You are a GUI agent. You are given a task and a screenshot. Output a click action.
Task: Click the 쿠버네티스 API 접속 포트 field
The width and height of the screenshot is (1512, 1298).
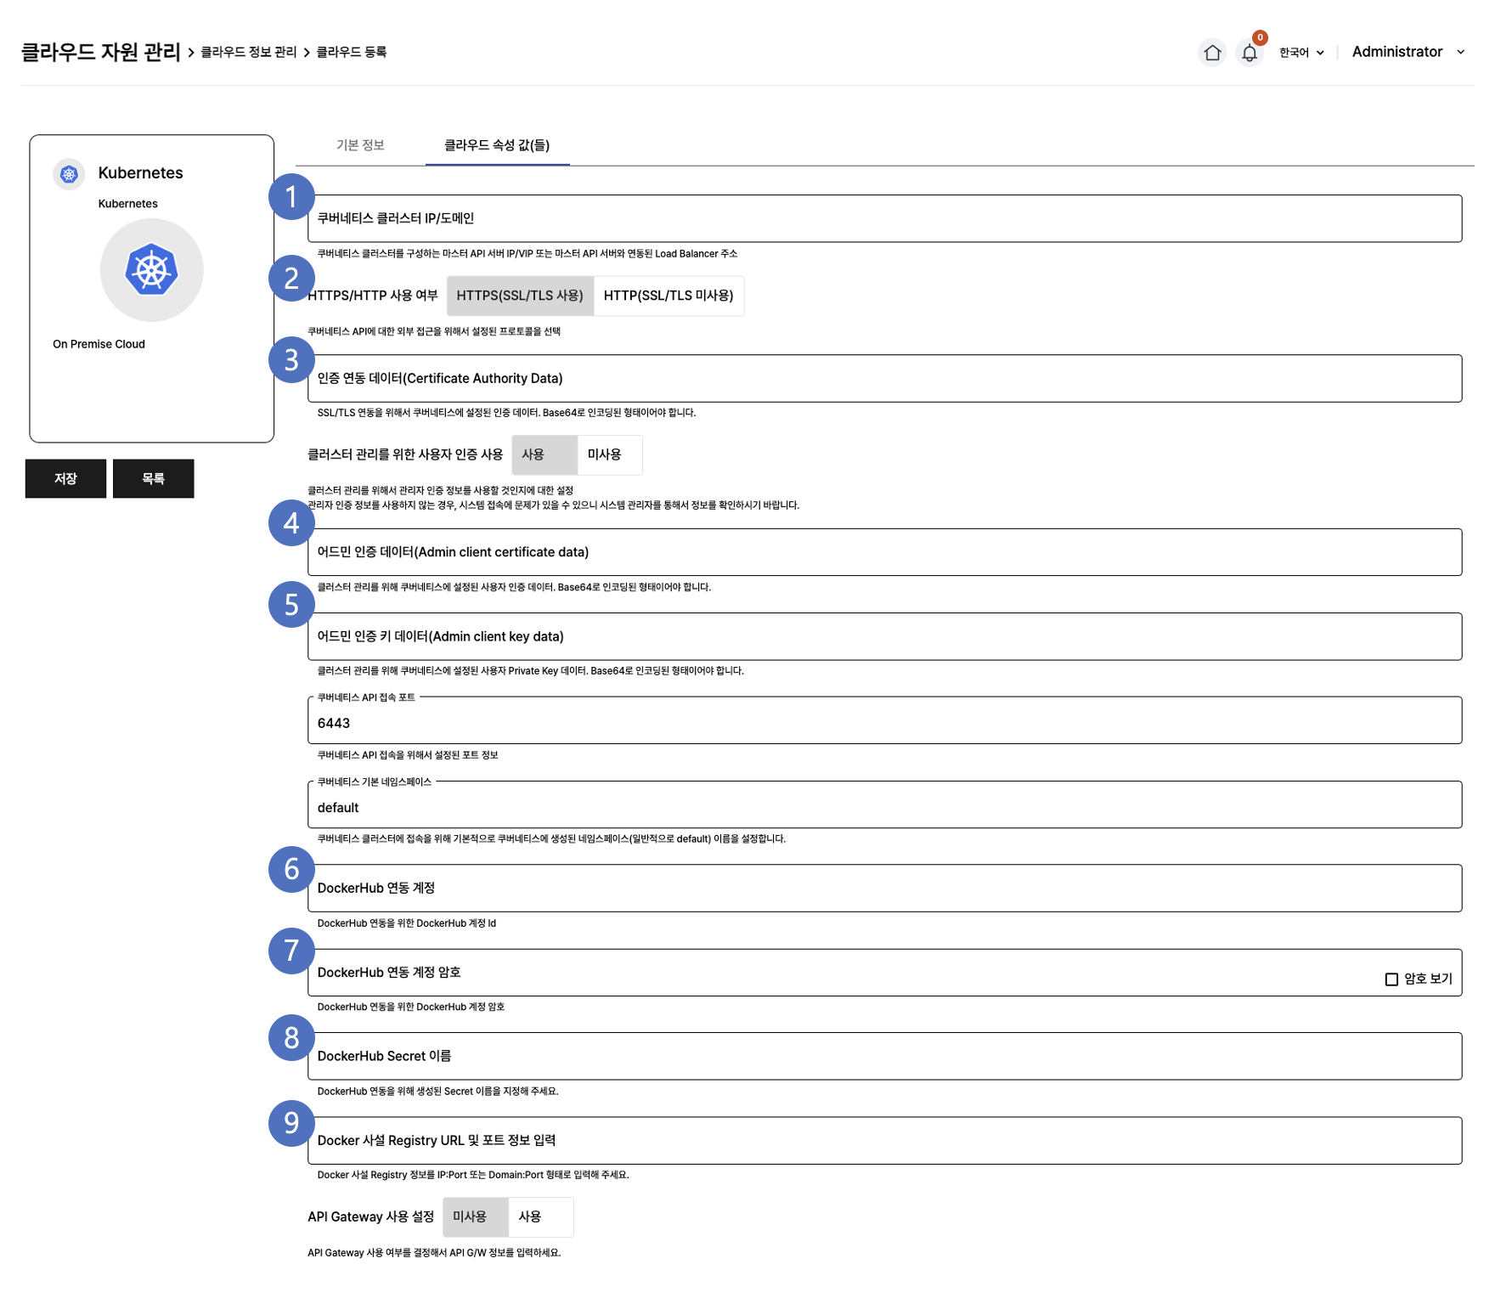pos(883,723)
